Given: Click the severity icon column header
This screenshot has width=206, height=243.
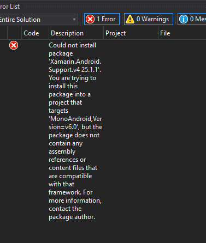Looking at the screenshot, I should (x=14, y=33).
